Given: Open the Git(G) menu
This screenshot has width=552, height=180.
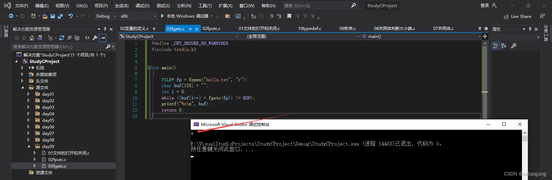Looking at the screenshot, I should tap(82, 6).
